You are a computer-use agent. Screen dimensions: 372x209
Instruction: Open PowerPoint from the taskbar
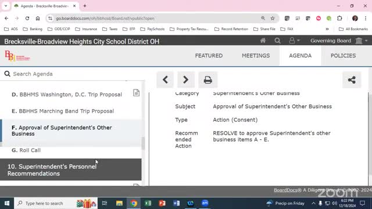[162, 203]
